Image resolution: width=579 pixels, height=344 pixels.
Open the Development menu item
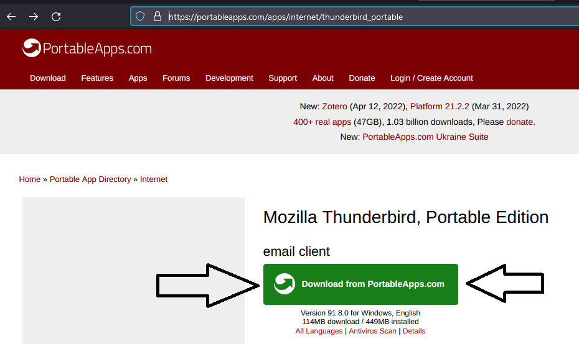pyautogui.click(x=229, y=78)
